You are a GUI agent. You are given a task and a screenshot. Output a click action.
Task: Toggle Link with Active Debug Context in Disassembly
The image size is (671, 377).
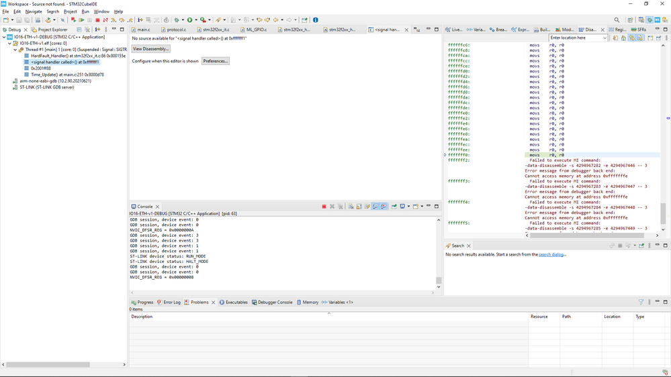point(631,38)
